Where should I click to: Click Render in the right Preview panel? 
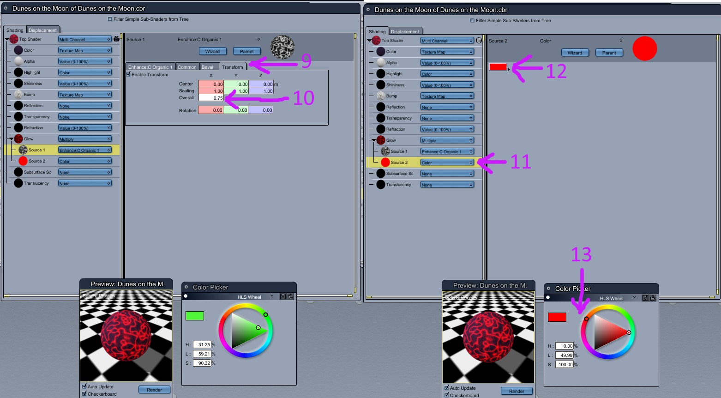click(517, 391)
